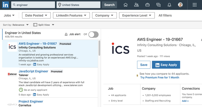This screenshot has width=202, height=107.
Task: Open Sort by Relevance dropdown
Action: tap(16, 25)
